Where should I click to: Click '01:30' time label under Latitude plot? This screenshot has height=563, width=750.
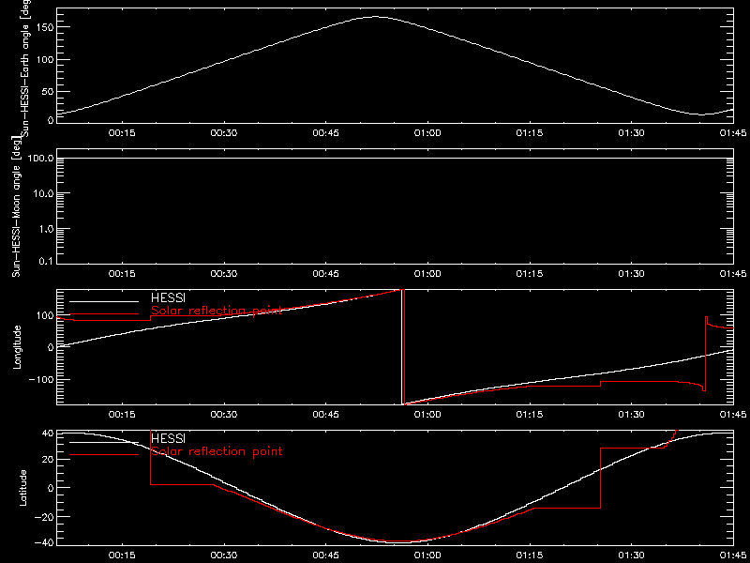point(631,555)
